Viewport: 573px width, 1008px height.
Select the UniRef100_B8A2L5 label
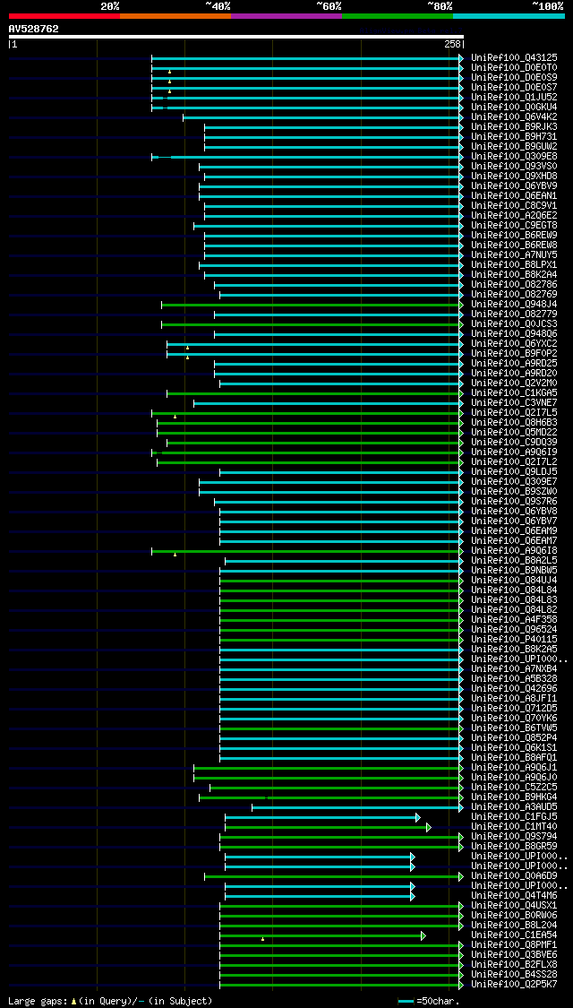point(514,561)
